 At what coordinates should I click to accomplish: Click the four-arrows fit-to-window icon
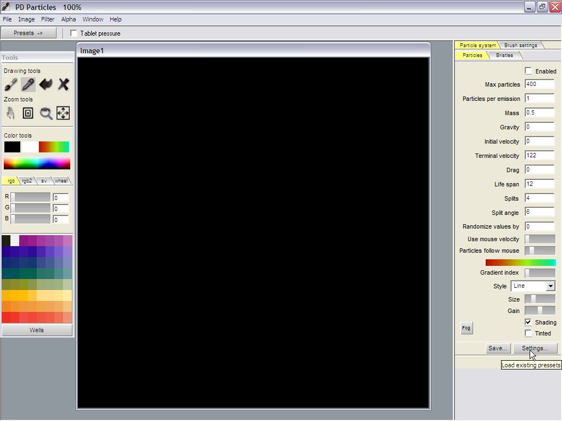click(63, 113)
